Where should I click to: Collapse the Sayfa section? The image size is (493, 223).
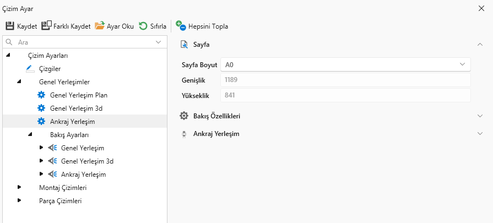tap(480, 44)
